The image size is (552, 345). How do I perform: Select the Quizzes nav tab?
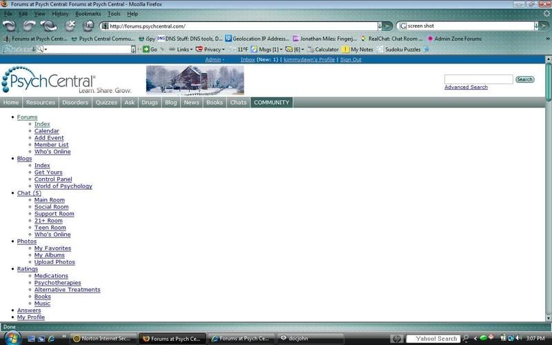coord(106,102)
